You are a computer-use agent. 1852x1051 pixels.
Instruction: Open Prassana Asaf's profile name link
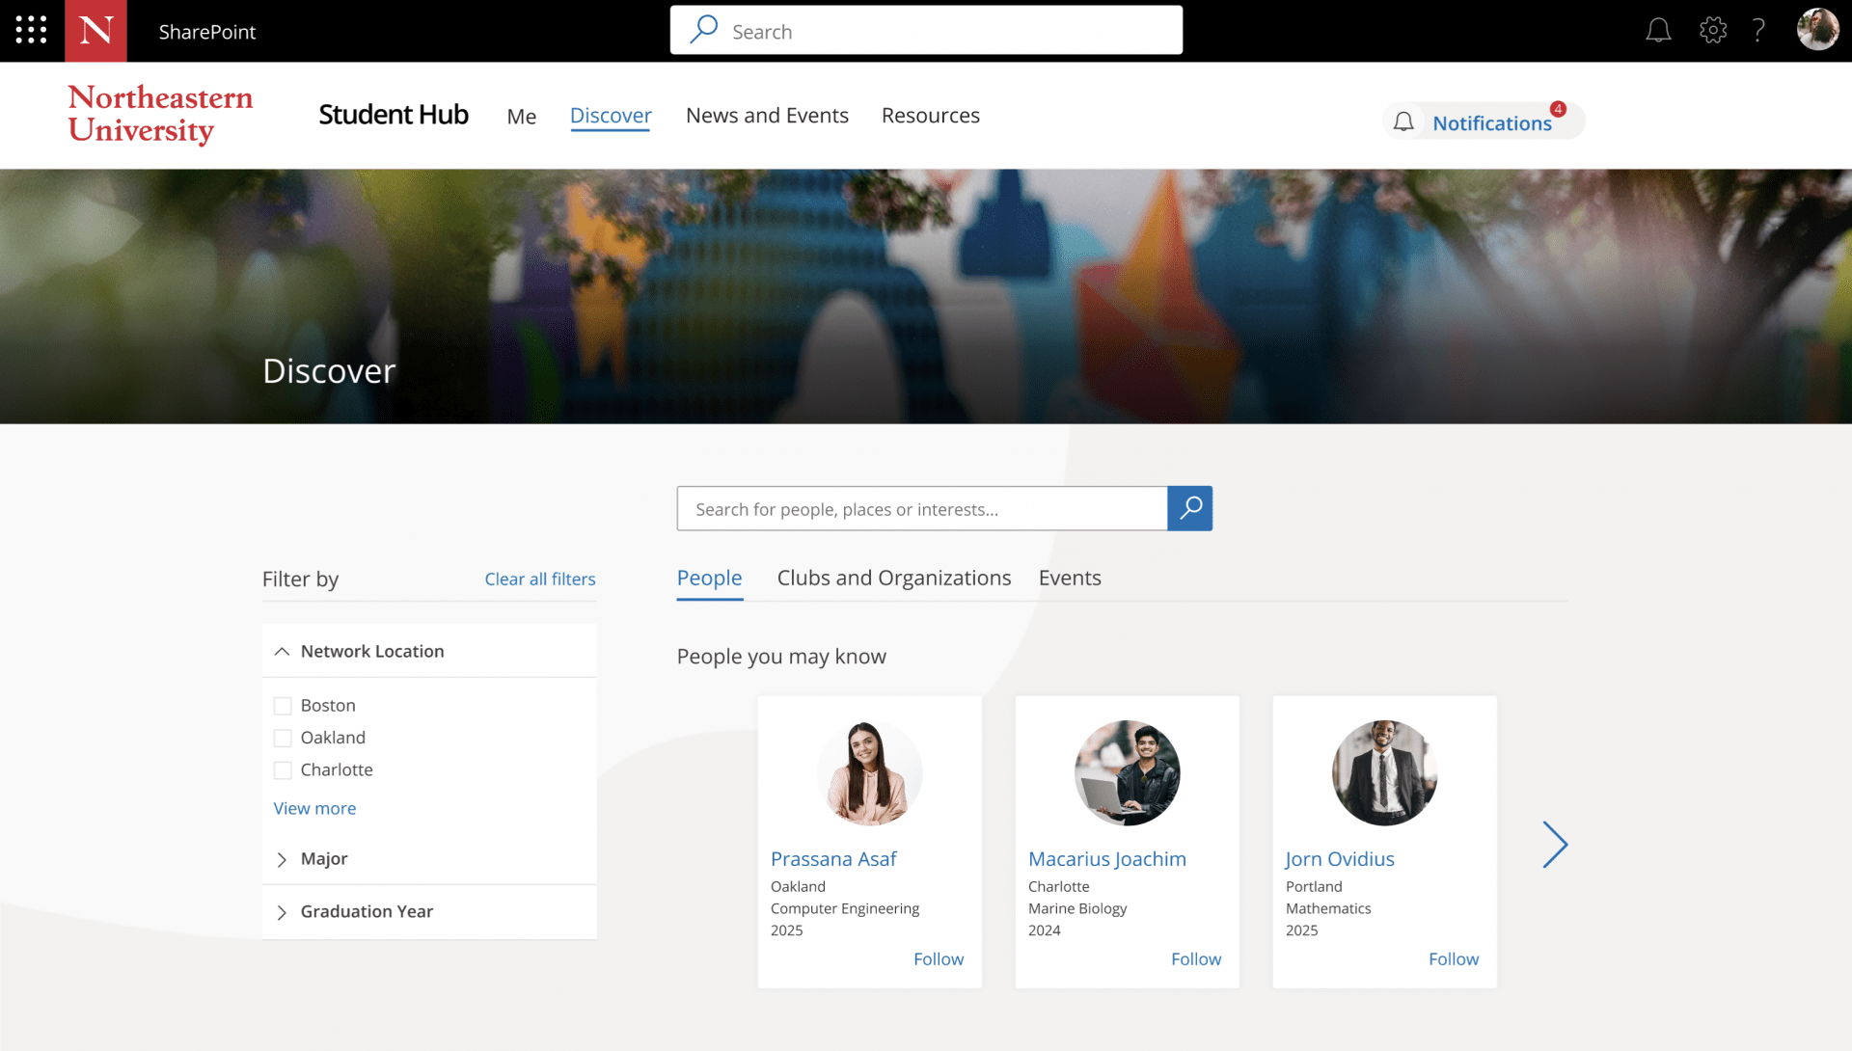(833, 858)
